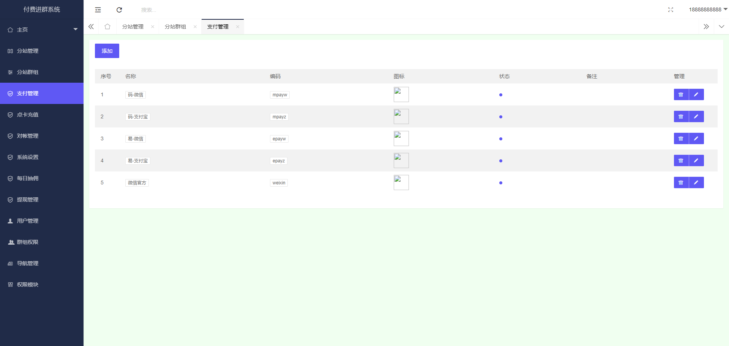Toggle status dot for mpayw row
The width and height of the screenshot is (729, 346).
500,95
